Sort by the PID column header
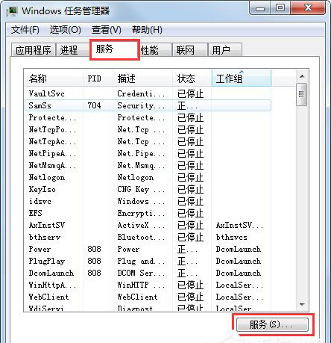The height and width of the screenshot is (343, 331). pyautogui.click(x=98, y=78)
